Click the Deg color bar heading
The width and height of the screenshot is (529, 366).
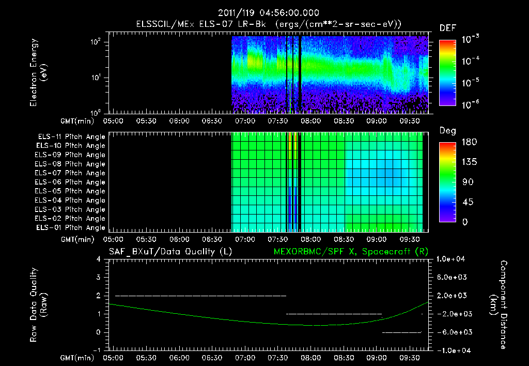[x=447, y=131]
